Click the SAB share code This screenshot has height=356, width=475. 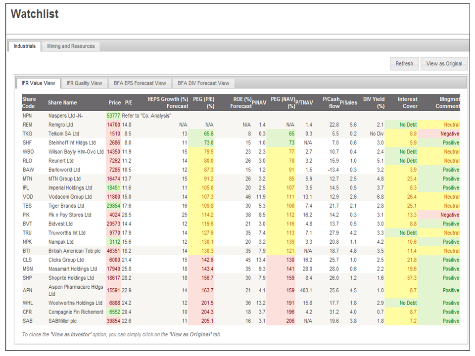pyautogui.click(x=27, y=321)
